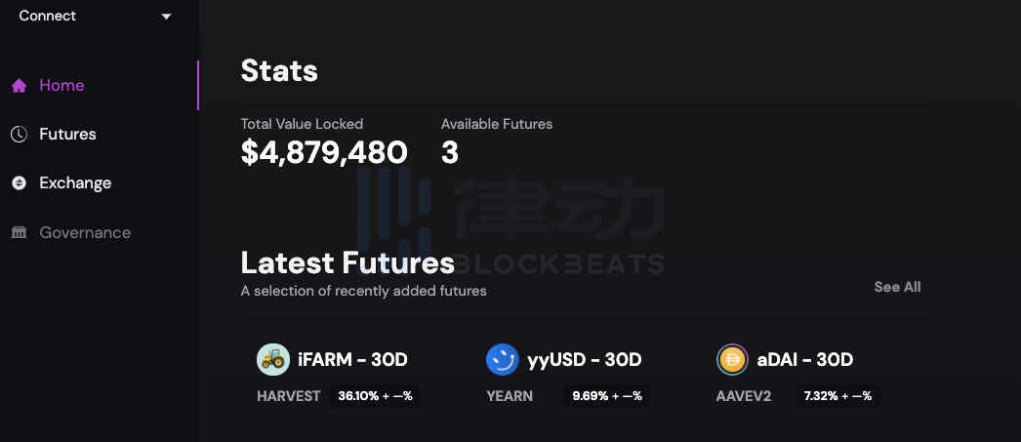This screenshot has width=1021, height=442.
Task: Click the Governance building icon
Action: 19,232
